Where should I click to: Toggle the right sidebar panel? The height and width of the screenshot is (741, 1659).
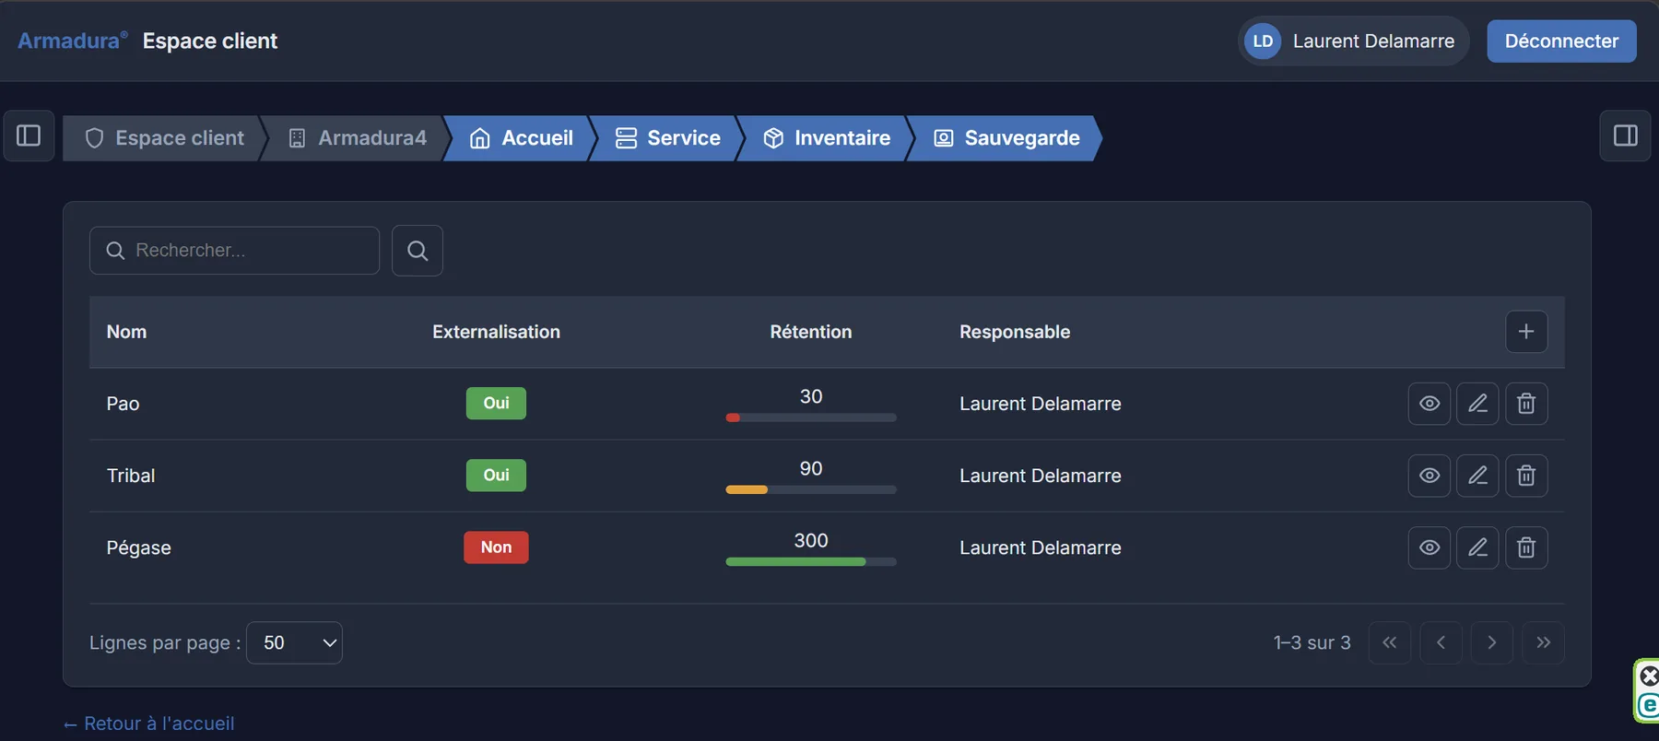tap(1625, 136)
